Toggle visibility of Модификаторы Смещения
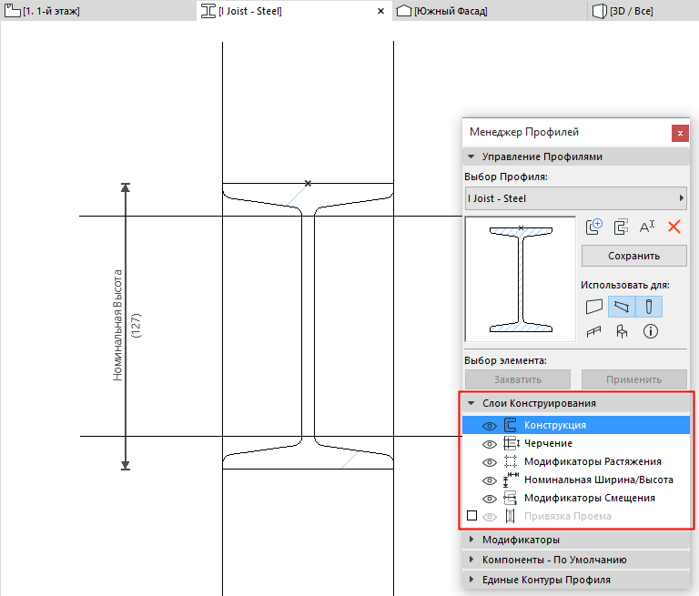699x596 pixels. click(x=490, y=499)
